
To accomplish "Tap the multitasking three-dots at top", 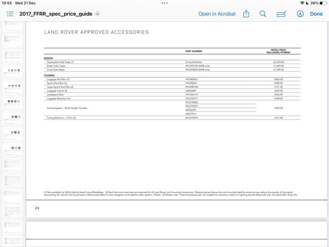I will (164, 3).
